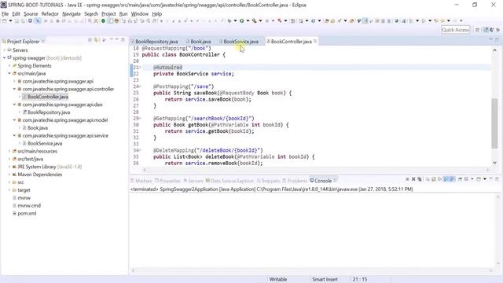Select BookService.java in Project Explorer

pos(45,143)
